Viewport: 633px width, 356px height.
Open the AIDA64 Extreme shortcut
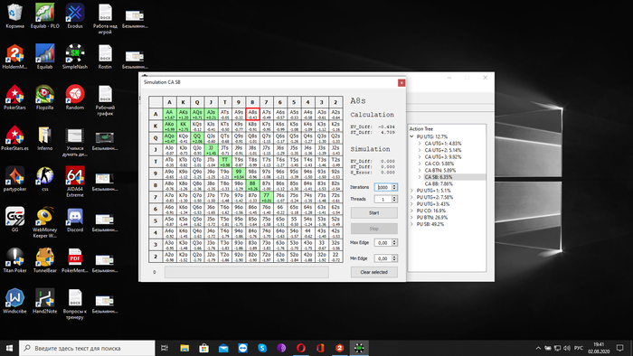[75, 182]
